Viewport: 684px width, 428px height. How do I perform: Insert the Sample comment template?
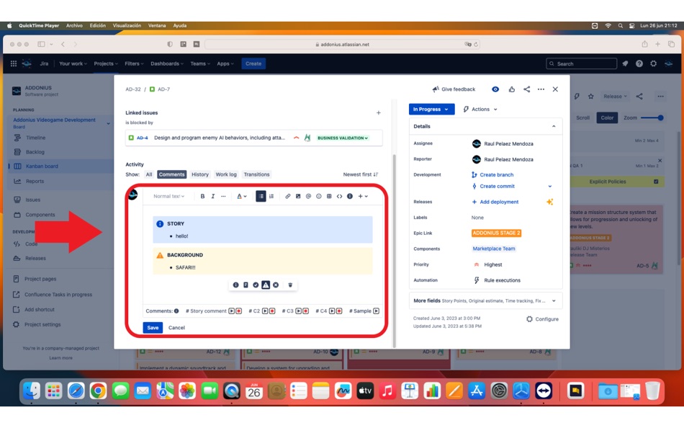coord(376,311)
